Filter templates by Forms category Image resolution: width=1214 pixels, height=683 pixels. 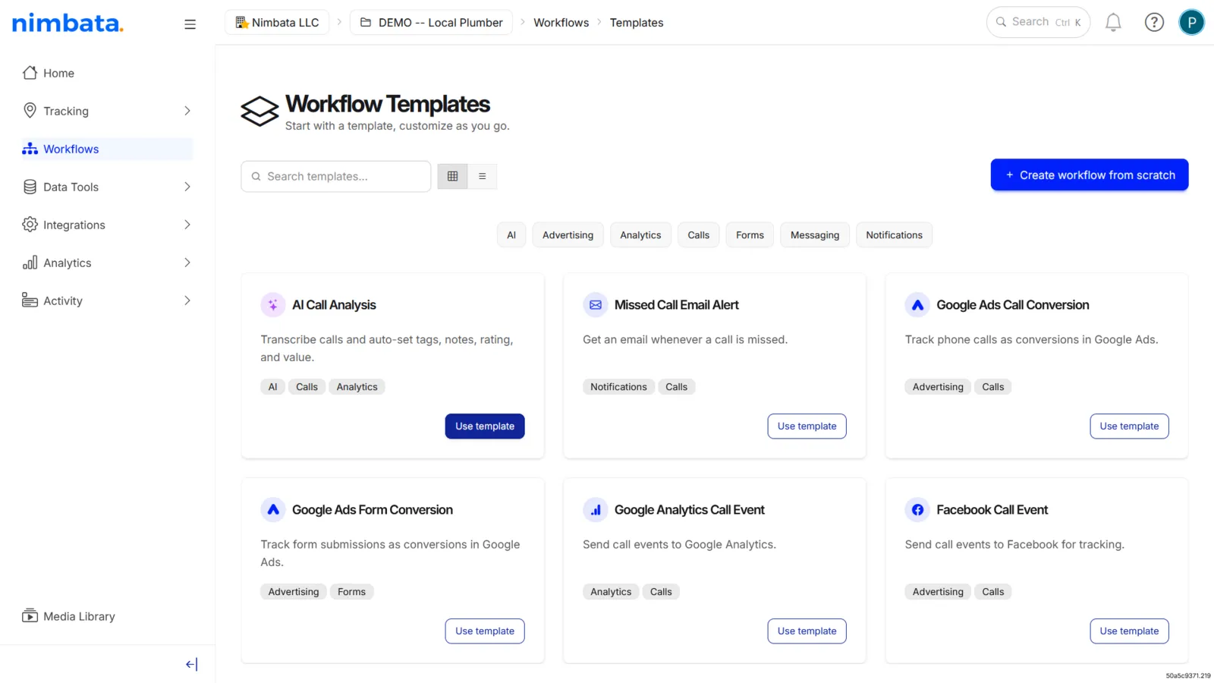coord(750,235)
